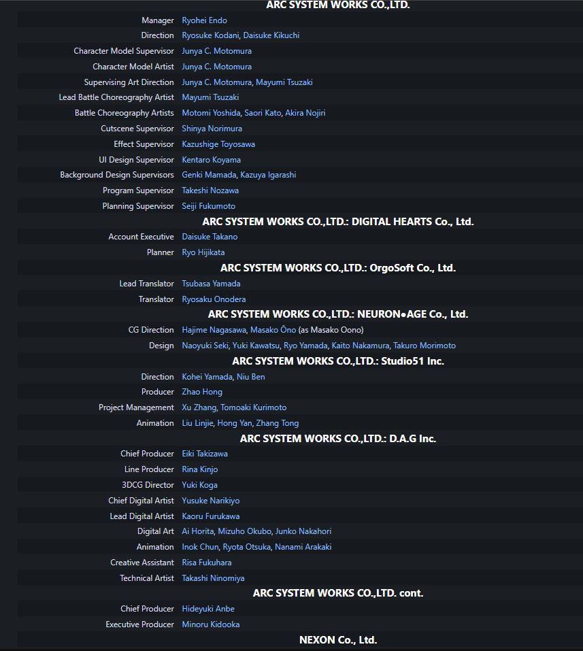Open Takuro Morimoto's profile
The height and width of the screenshot is (651, 583).
[424, 346]
